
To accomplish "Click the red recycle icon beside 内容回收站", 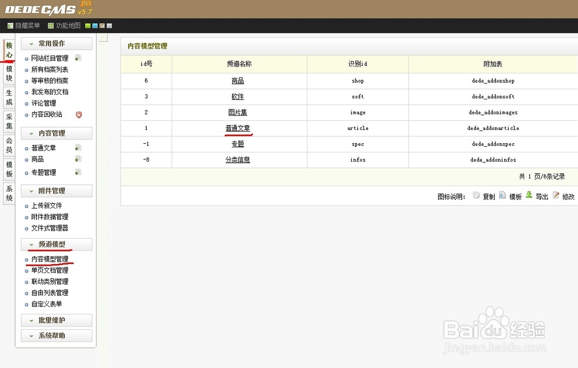I will tap(77, 114).
